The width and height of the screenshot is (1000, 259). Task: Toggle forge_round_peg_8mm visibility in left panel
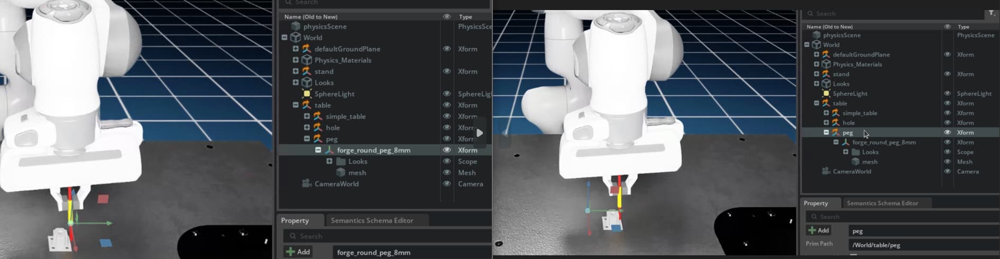point(447,150)
